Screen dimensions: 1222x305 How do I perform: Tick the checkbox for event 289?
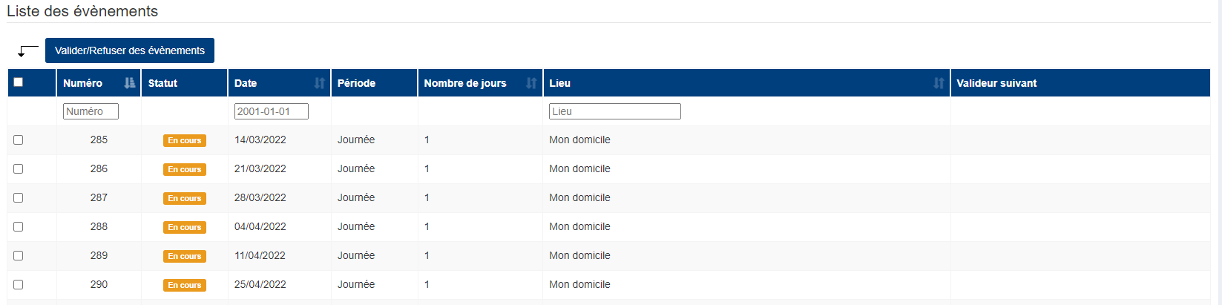(19, 255)
